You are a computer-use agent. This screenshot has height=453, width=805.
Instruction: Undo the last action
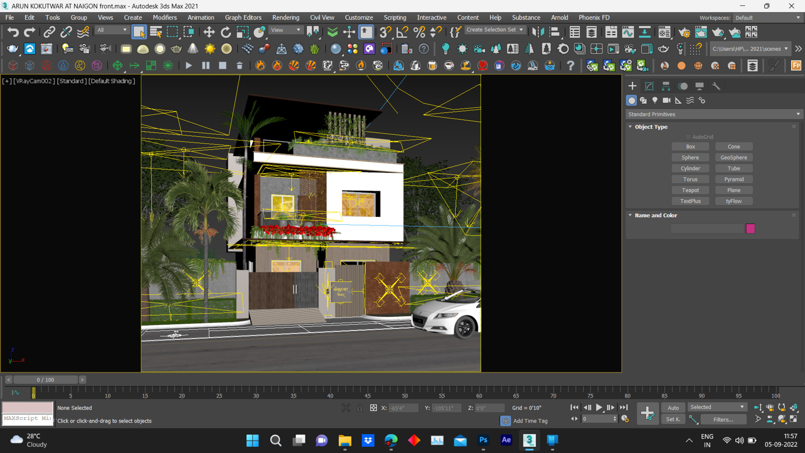(12, 32)
